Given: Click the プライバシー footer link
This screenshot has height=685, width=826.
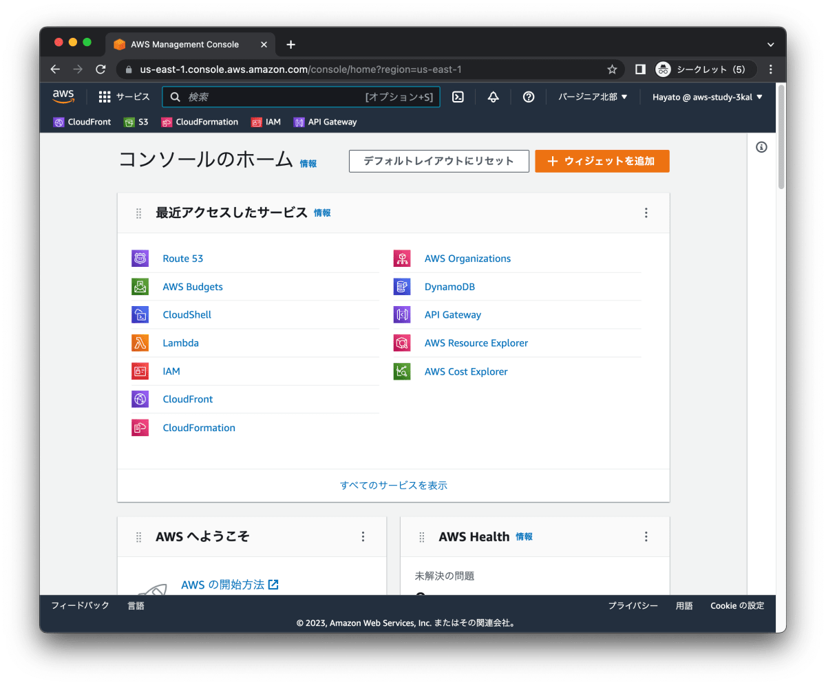Looking at the screenshot, I should [x=633, y=606].
